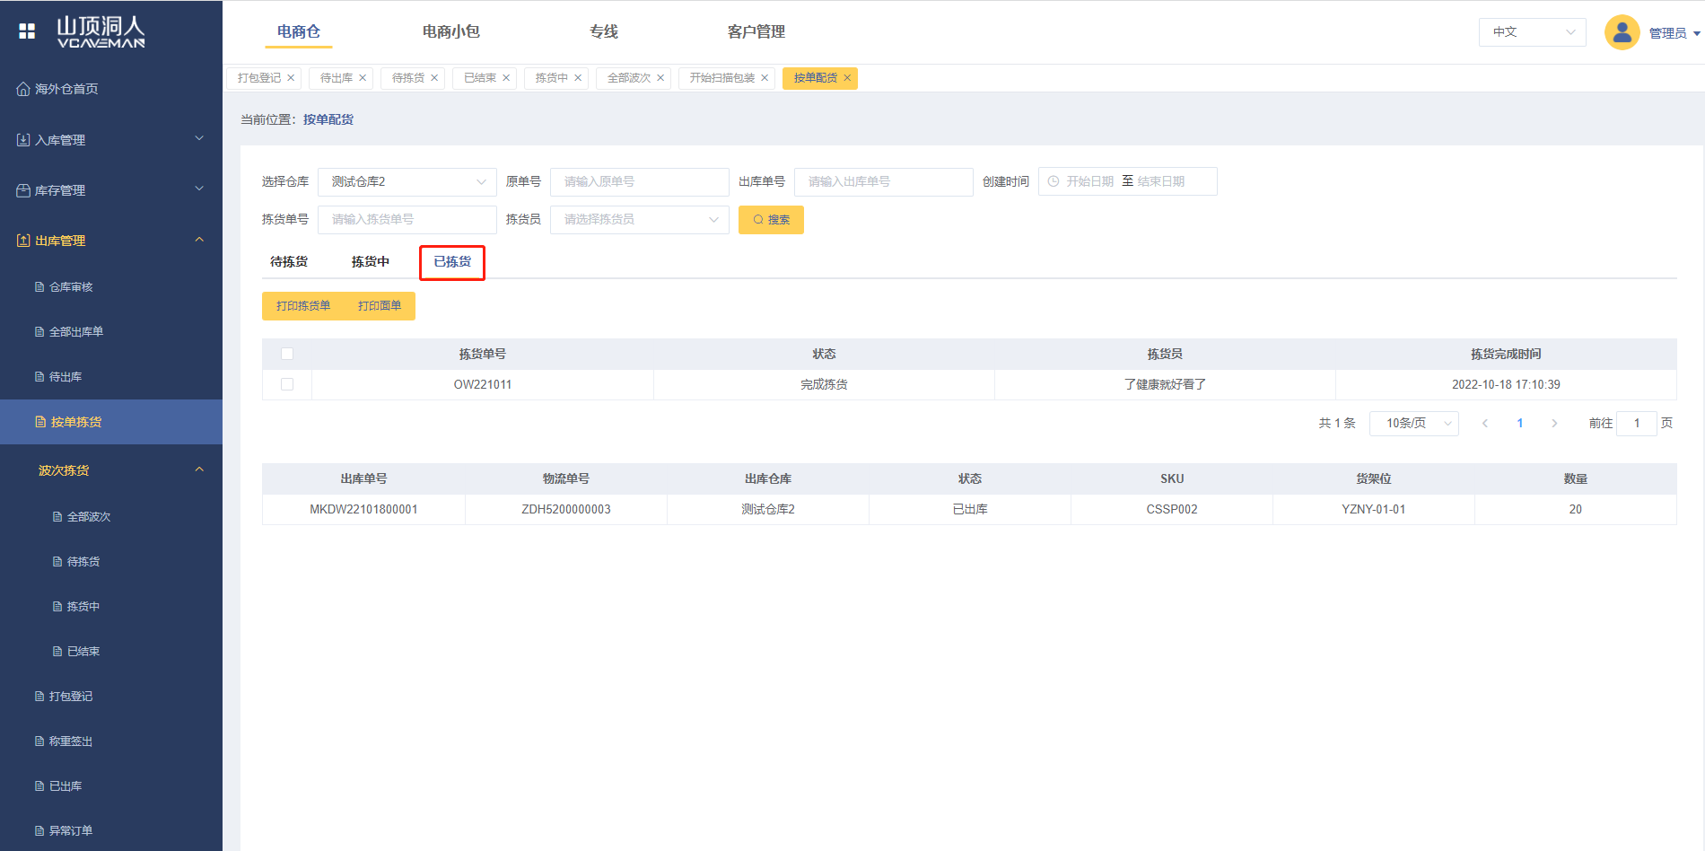Open 称重签出 in the sidebar
1705x851 pixels.
(x=70, y=741)
